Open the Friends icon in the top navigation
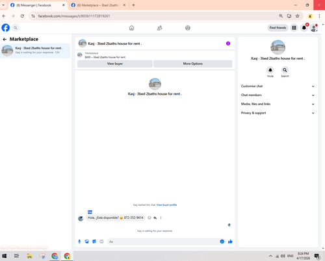Screen dimensions: 325x261 point(160,28)
